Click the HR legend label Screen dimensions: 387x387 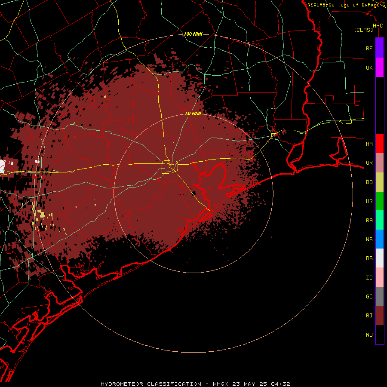click(369, 201)
